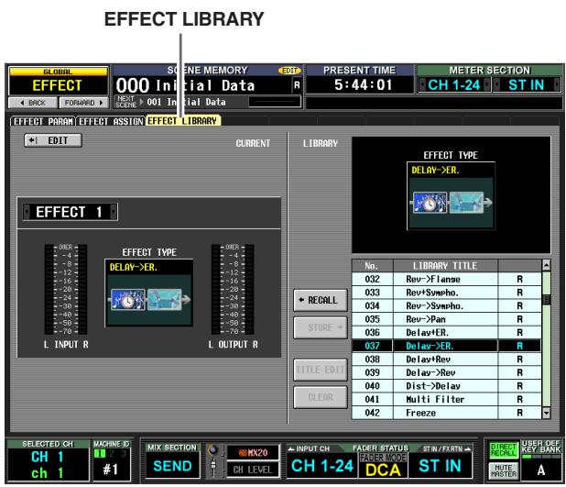The width and height of the screenshot is (566, 487).
Task: Select library entry 035 Rev->Pan
Action: coord(446,319)
